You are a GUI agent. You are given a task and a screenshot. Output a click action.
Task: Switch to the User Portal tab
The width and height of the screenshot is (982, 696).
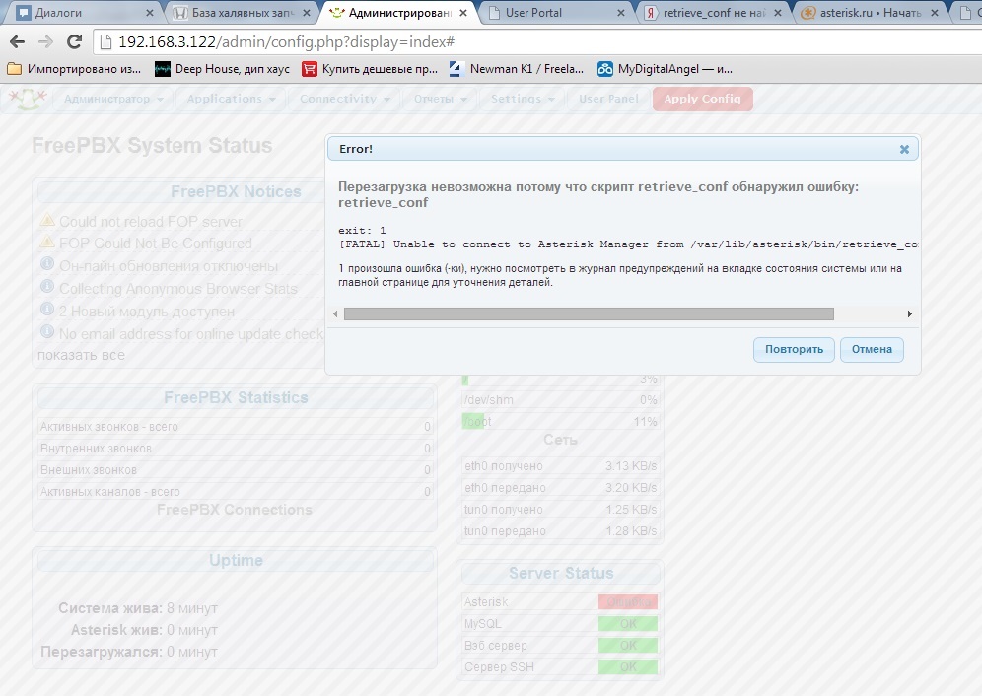(x=552, y=14)
